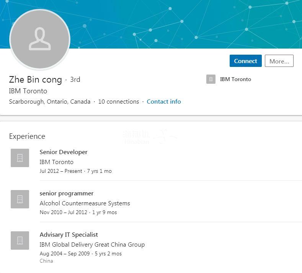Open Alcohol Countermeasure Systems company entry

[85, 203]
